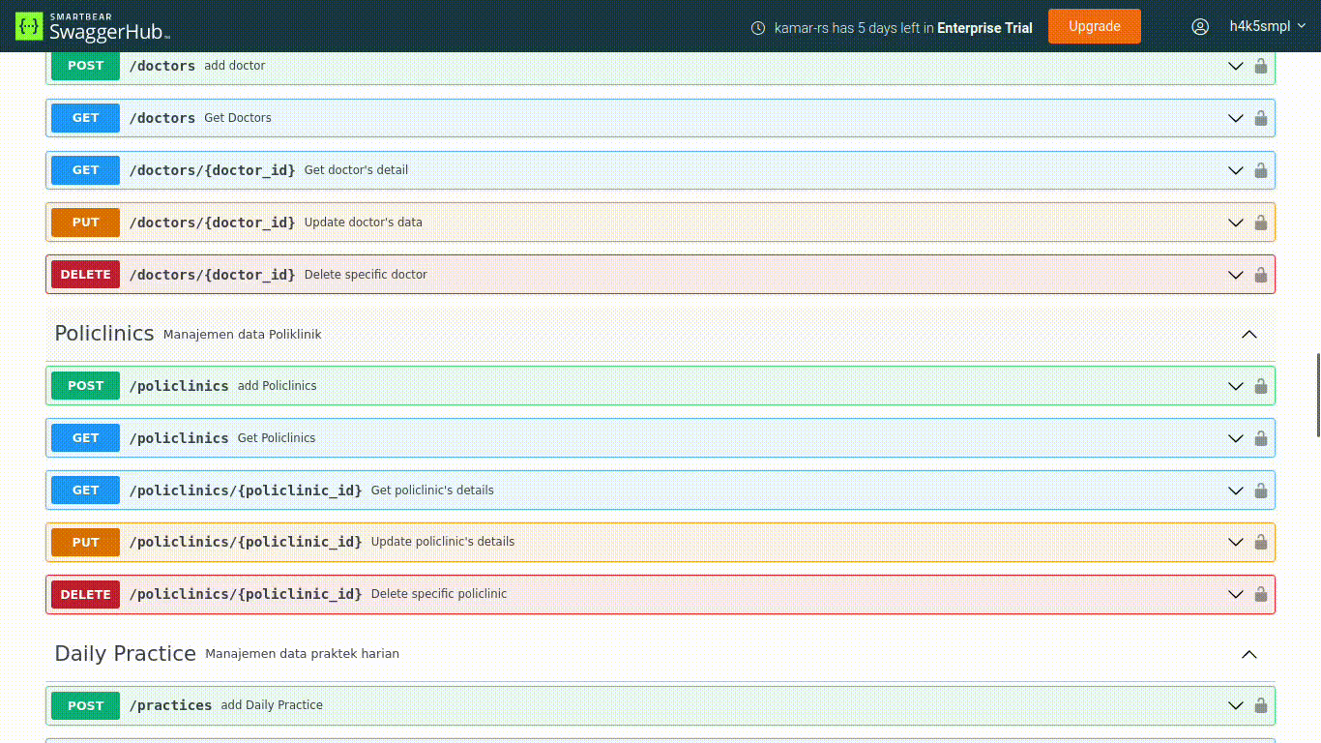Click the page vertical scrollbar thumb
The image size is (1321, 743).
pyautogui.click(x=1317, y=395)
